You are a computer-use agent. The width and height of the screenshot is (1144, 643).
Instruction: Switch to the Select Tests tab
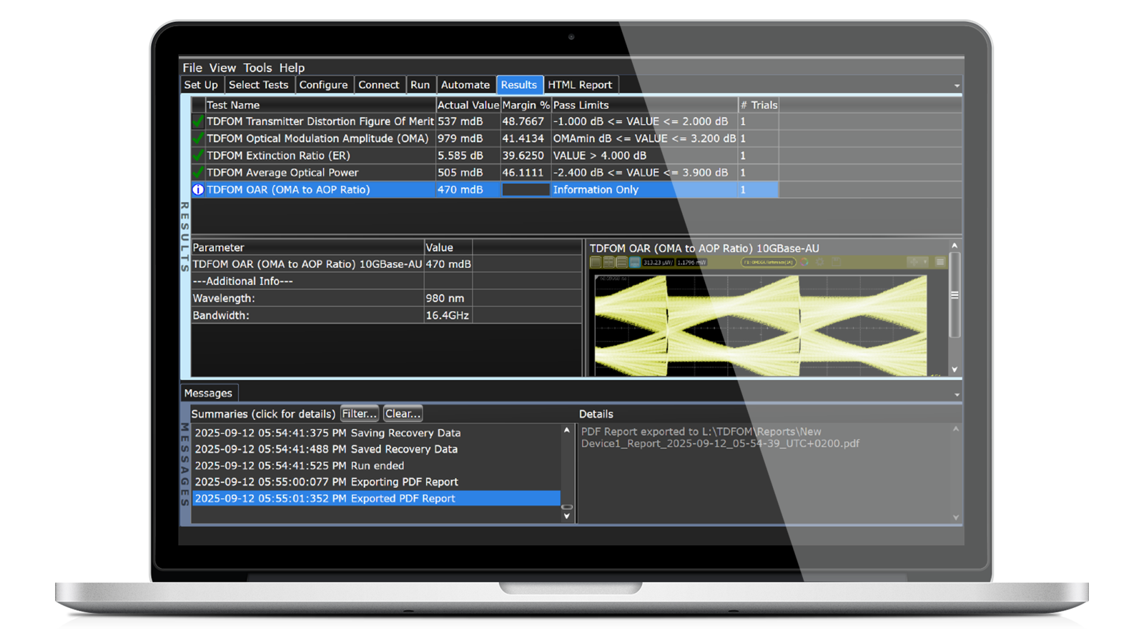258,84
